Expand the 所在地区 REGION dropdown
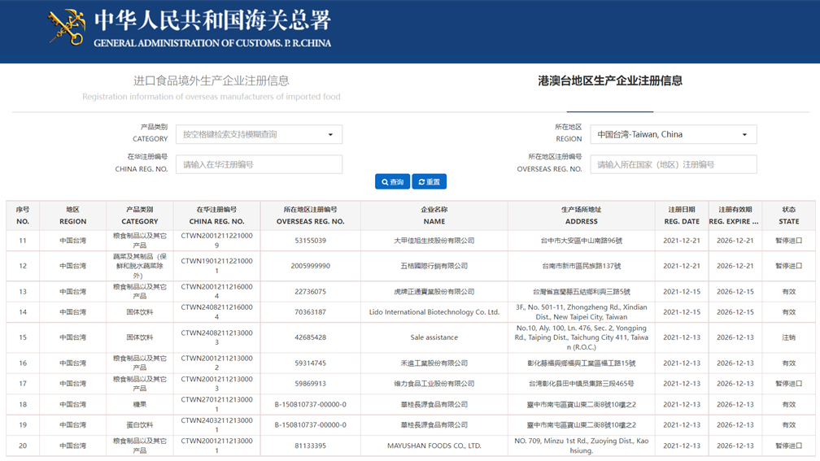Screen dimensions: 820x461 673,135
